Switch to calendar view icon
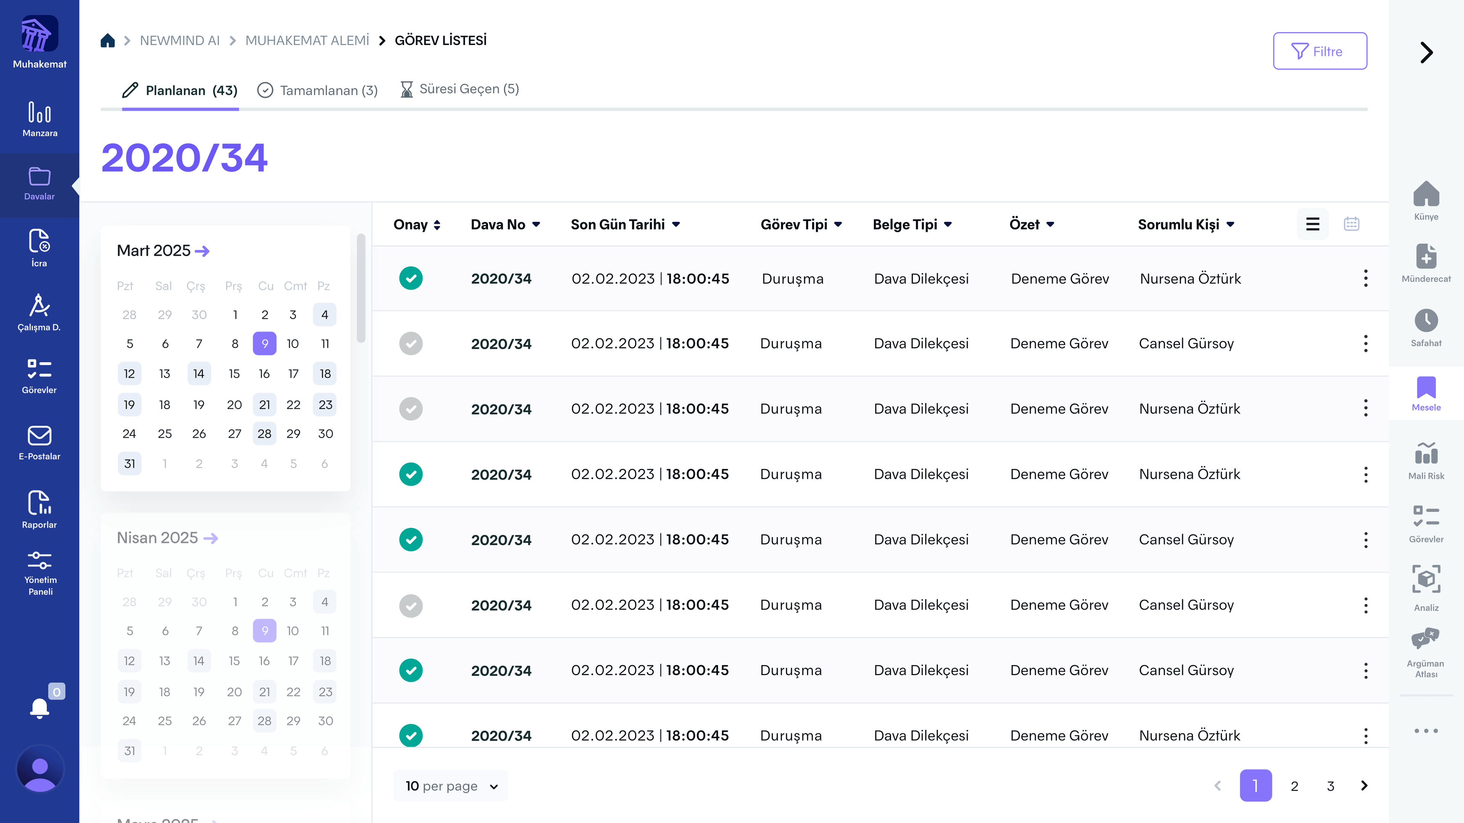 [x=1351, y=224]
